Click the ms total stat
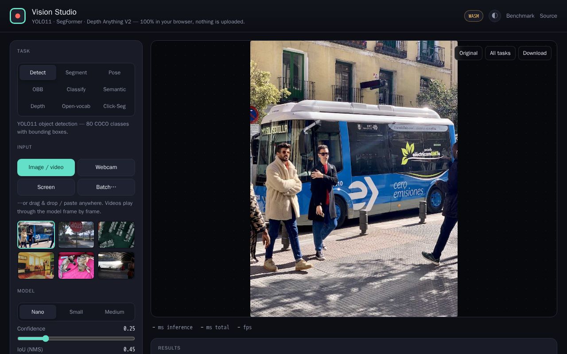This screenshot has width=567, height=354. coord(215,327)
